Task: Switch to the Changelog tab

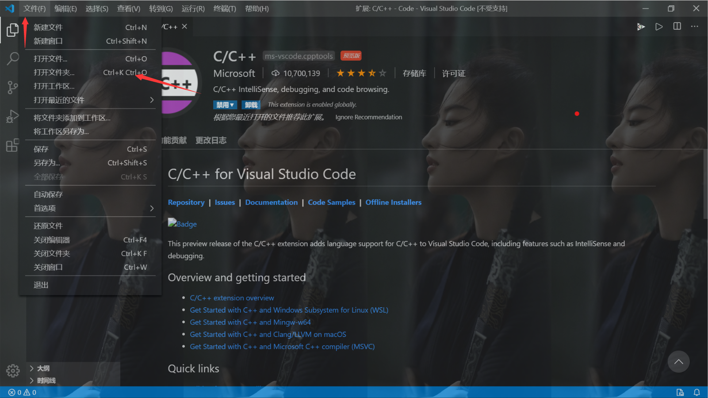Action: [x=211, y=140]
